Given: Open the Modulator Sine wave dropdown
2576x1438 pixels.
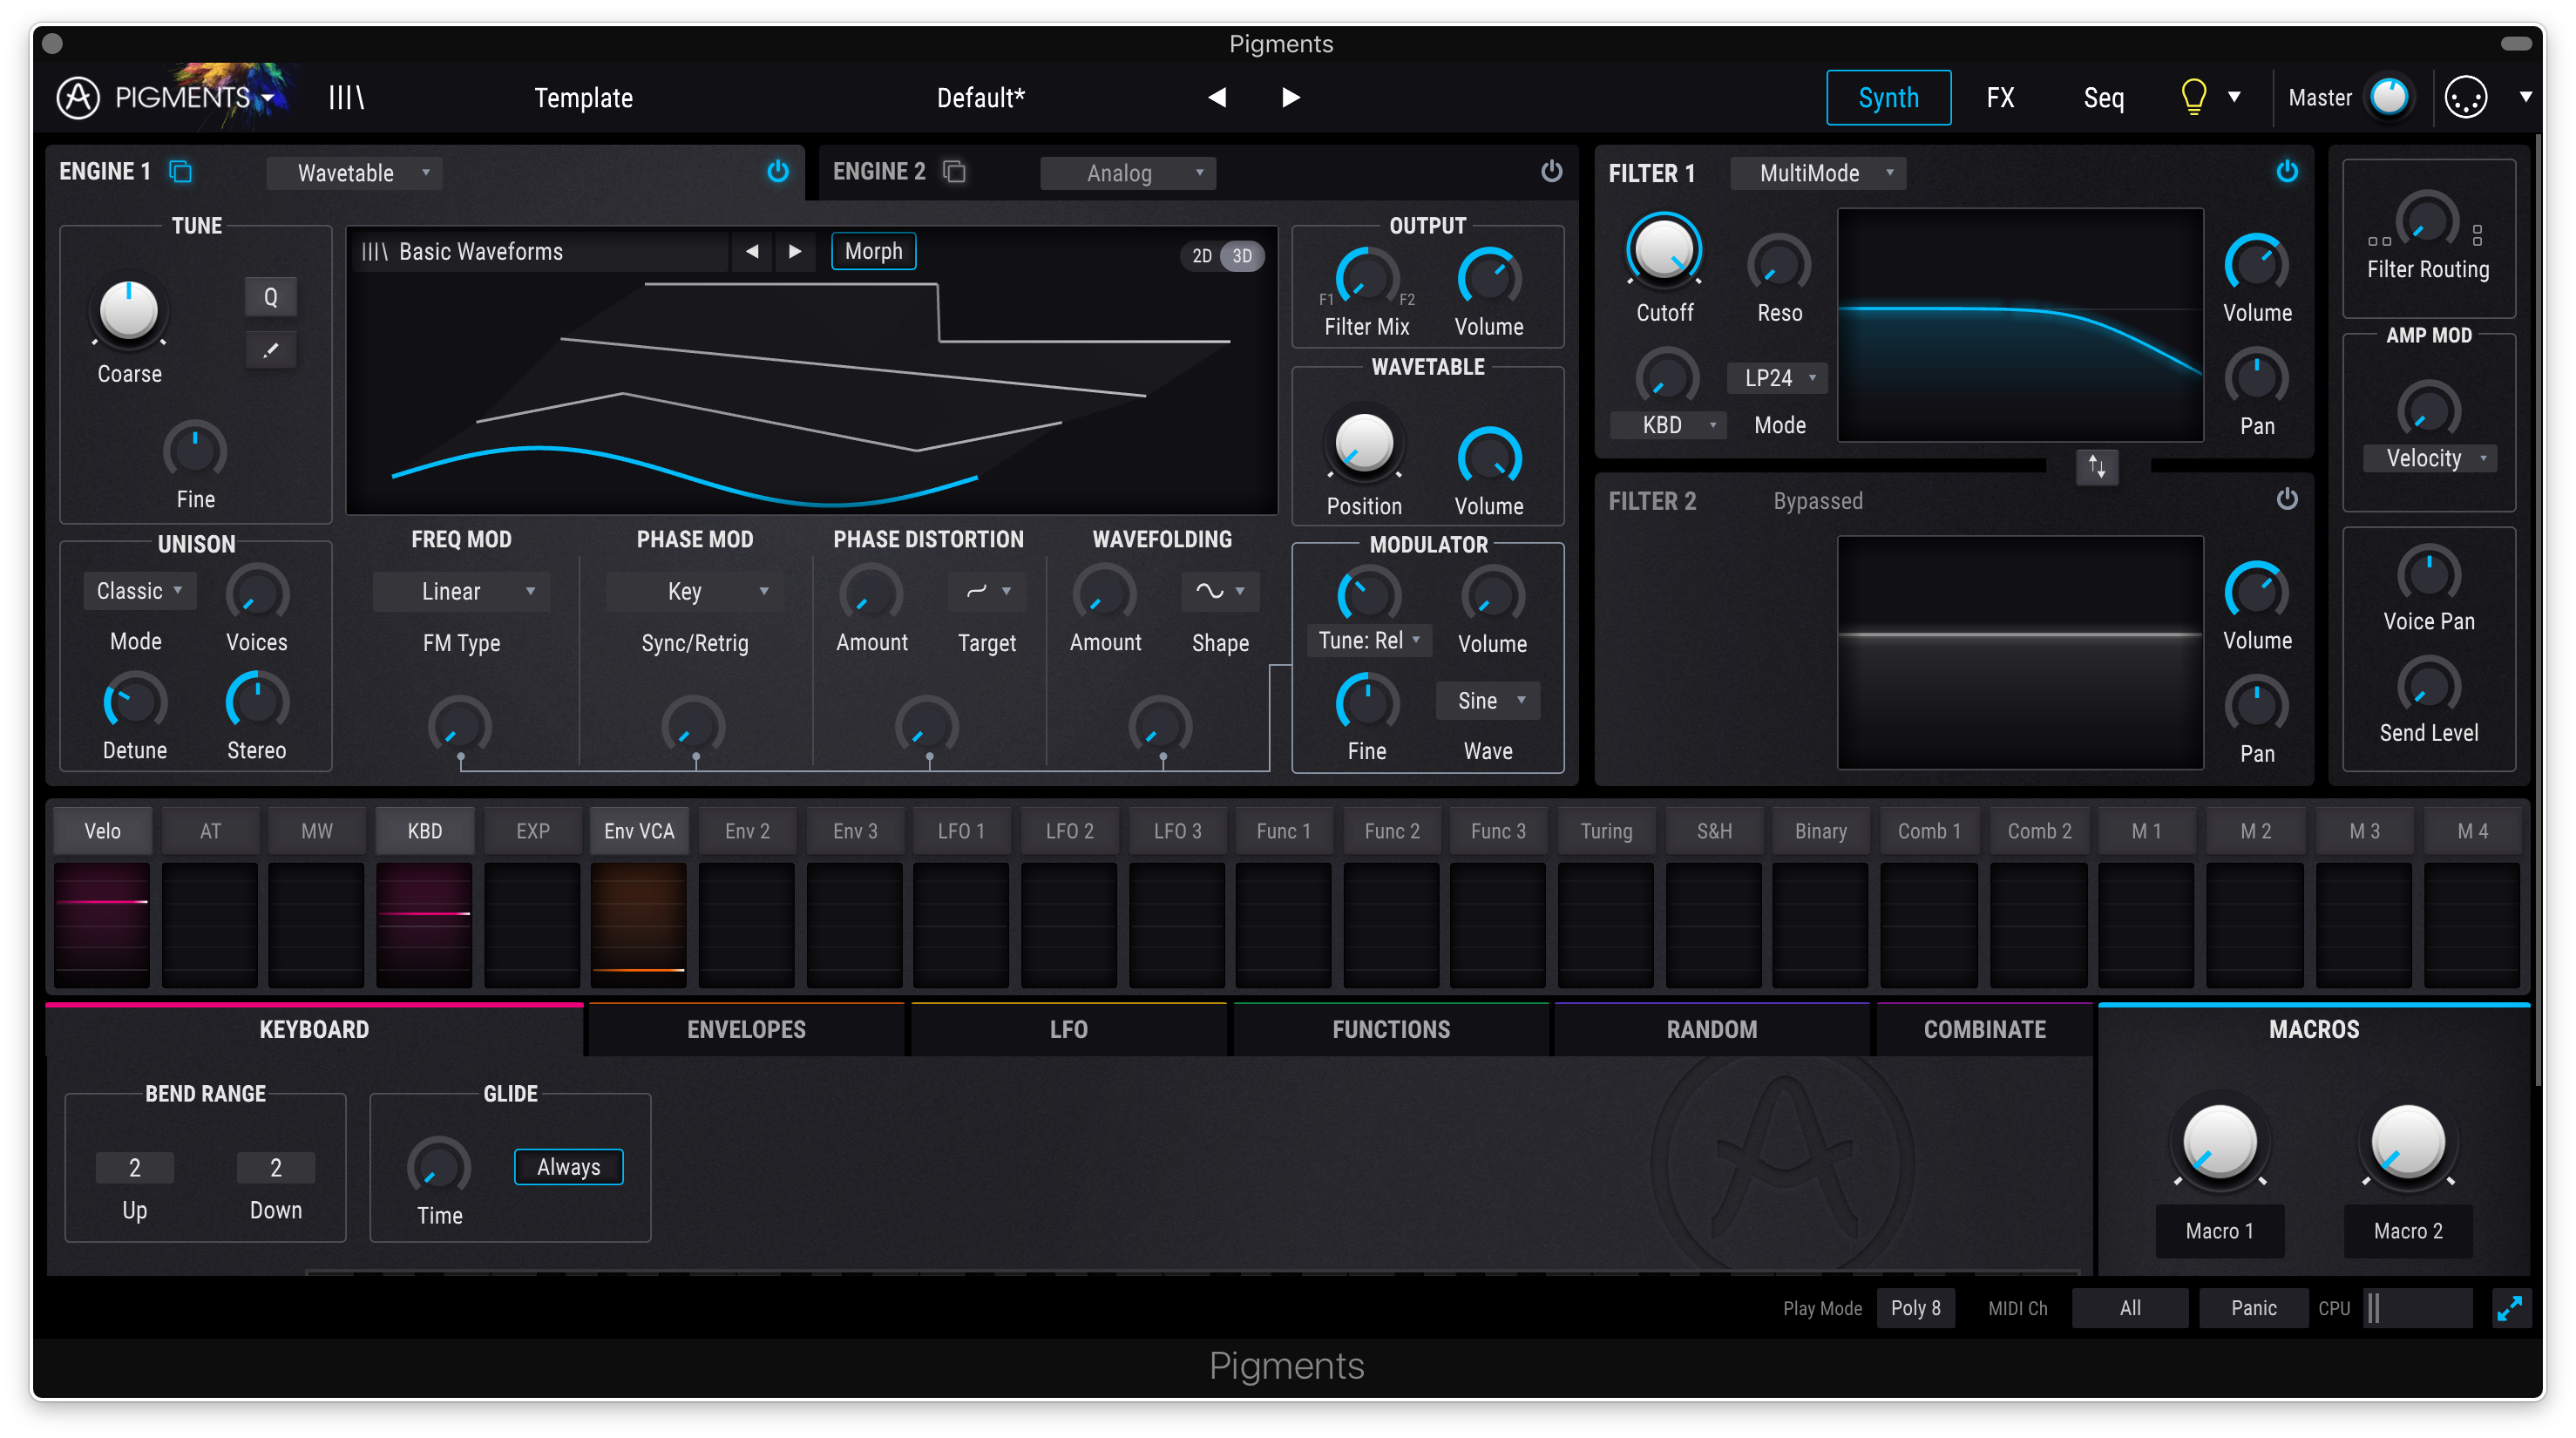Looking at the screenshot, I should tap(1487, 700).
